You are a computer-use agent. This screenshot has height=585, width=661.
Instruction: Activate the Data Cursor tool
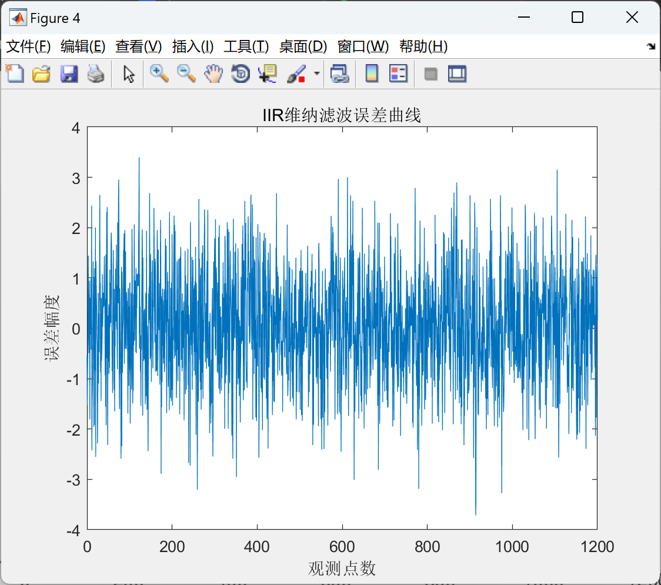[x=266, y=73]
